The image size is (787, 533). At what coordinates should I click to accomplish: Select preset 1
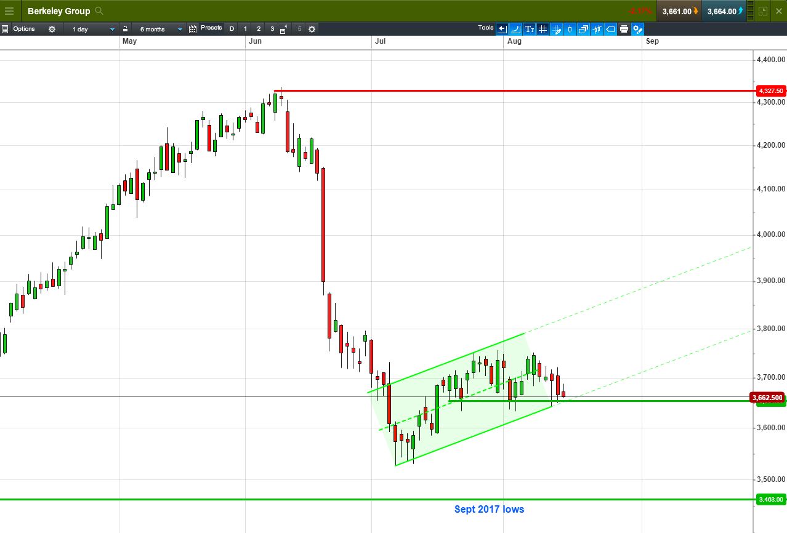tap(245, 29)
